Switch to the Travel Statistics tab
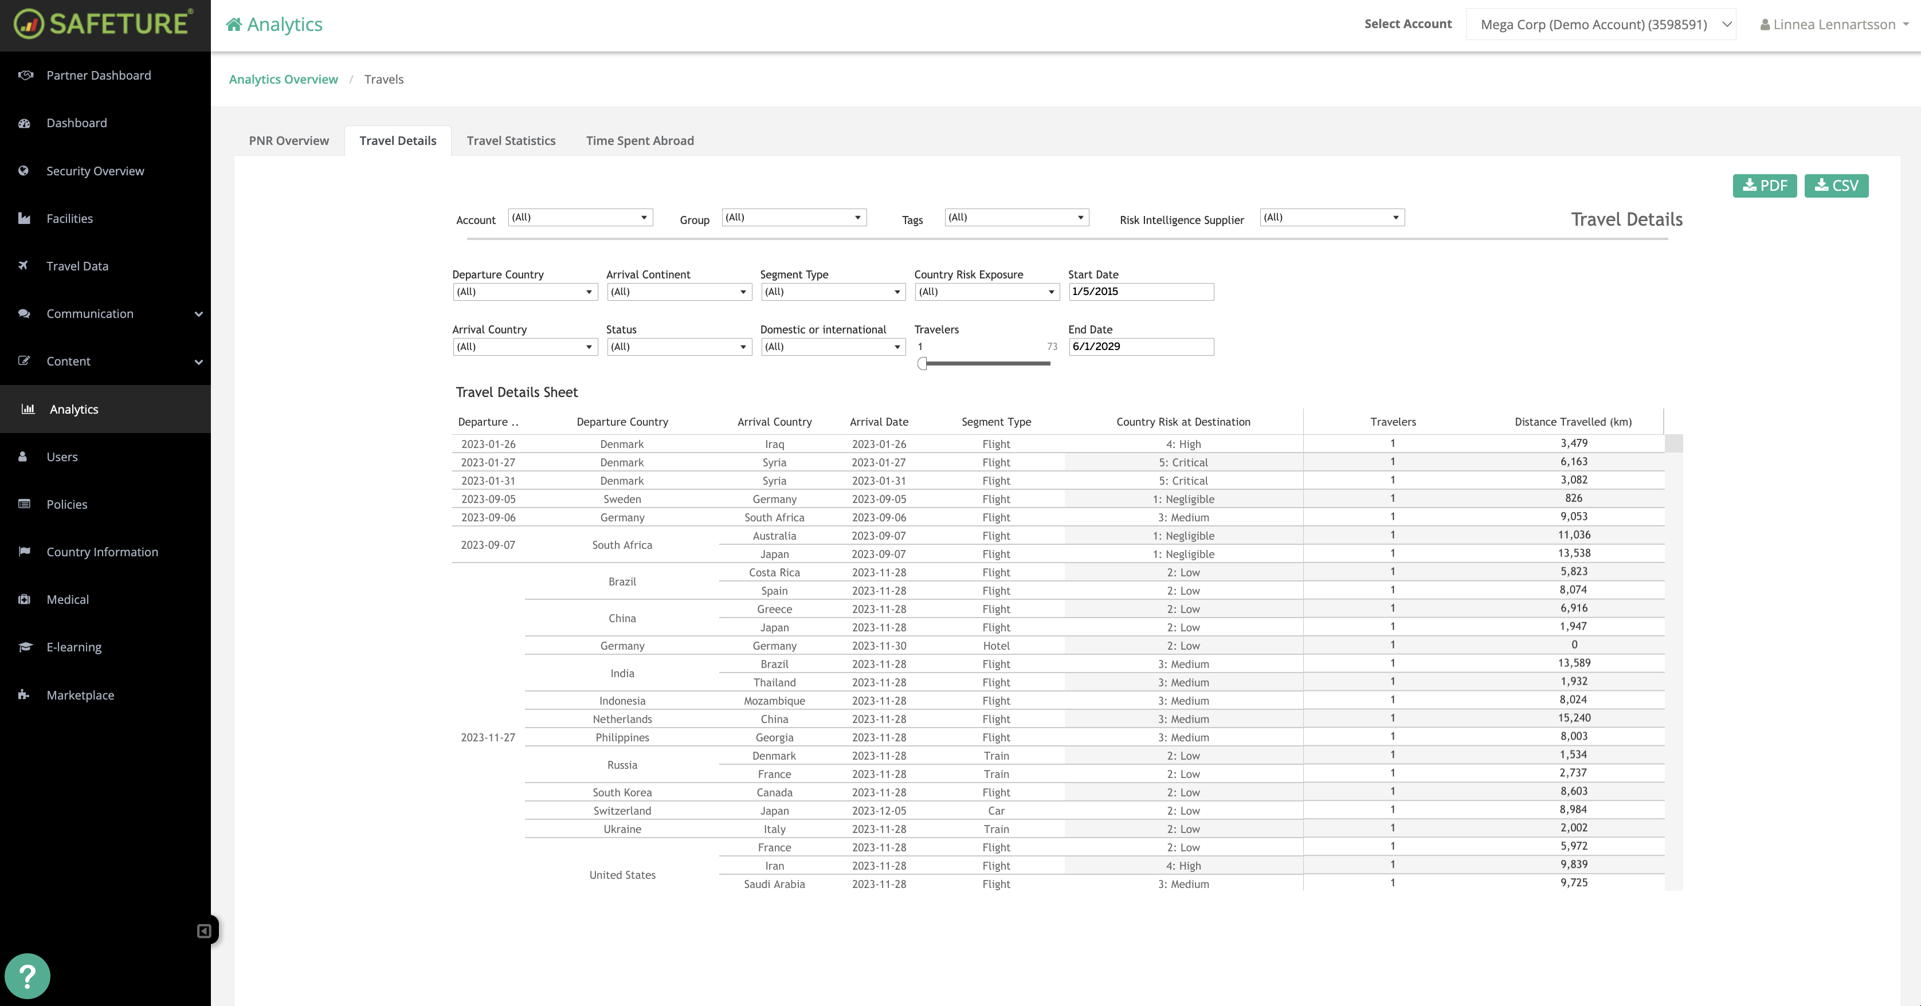This screenshot has height=1006, width=1921. 511,141
